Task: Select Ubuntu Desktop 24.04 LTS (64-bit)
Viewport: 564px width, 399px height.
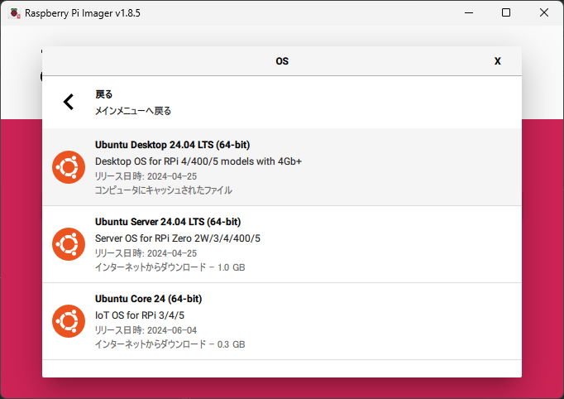Action: (x=282, y=167)
